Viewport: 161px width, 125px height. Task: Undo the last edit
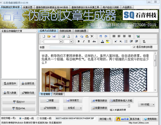coord(101,36)
